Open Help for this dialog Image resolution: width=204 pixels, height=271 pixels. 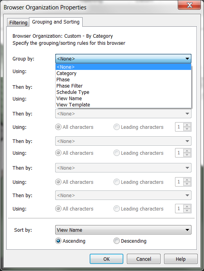[181, 259]
